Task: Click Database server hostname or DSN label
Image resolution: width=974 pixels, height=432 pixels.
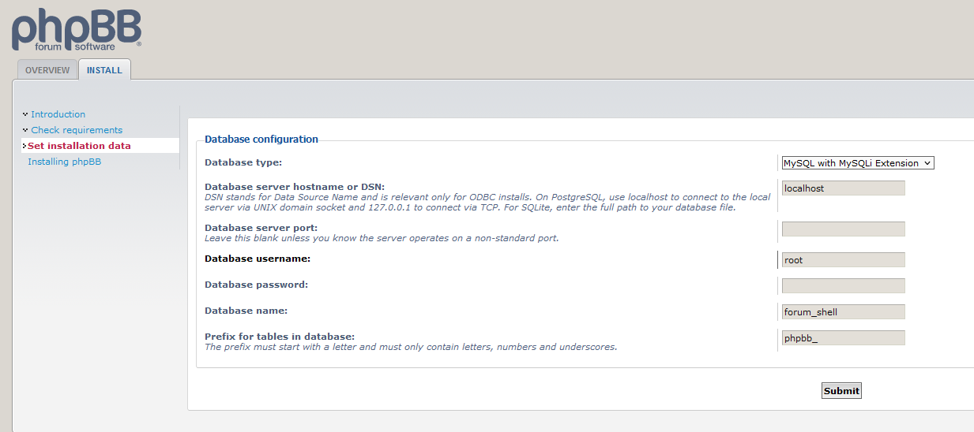Action: (x=295, y=187)
